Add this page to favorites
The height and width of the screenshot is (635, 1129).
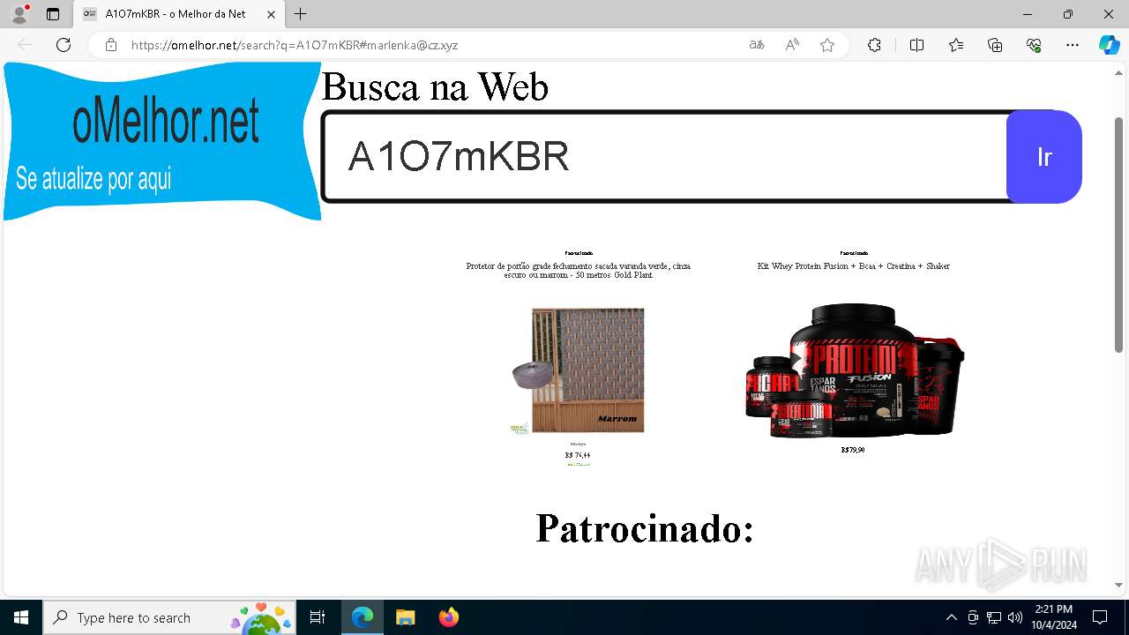pyautogui.click(x=827, y=45)
